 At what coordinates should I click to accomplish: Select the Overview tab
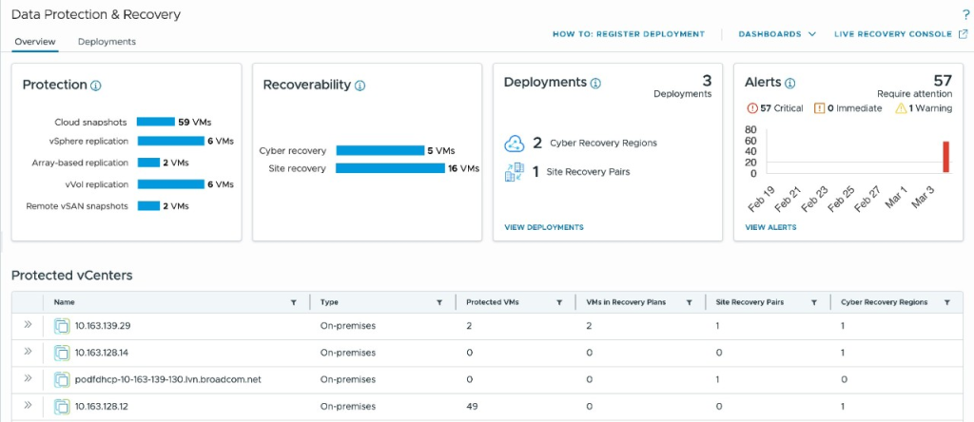pyautogui.click(x=34, y=42)
